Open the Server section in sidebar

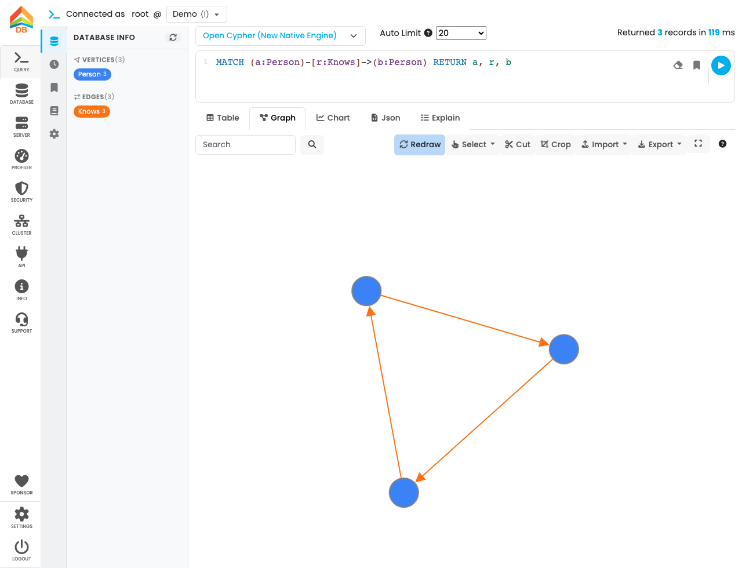(21, 127)
